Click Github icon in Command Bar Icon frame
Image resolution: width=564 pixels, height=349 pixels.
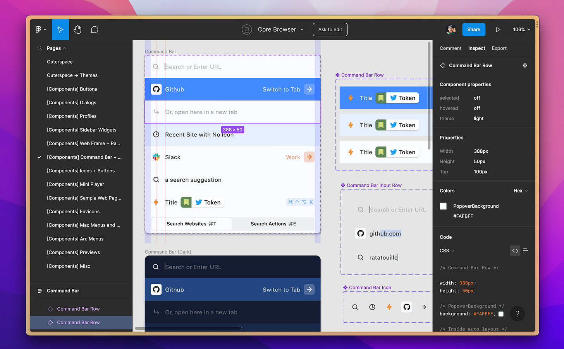point(406,307)
